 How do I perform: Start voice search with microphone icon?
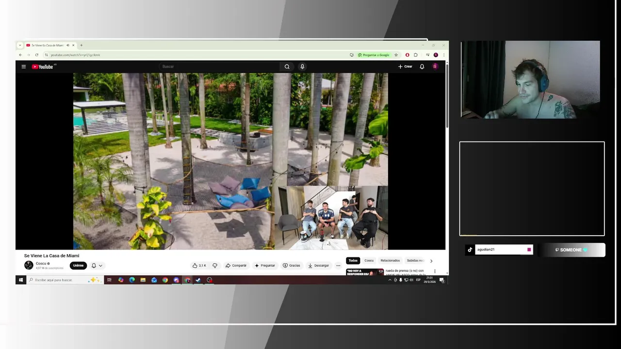pos(302,66)
